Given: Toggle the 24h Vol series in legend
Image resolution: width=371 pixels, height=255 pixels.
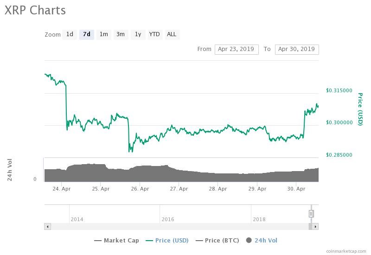Looking at the screenshot, I should coord(262,240).
